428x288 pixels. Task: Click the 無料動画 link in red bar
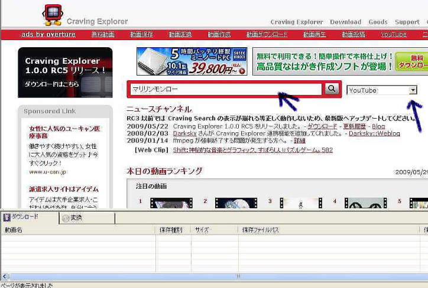(x=103, y=34)
